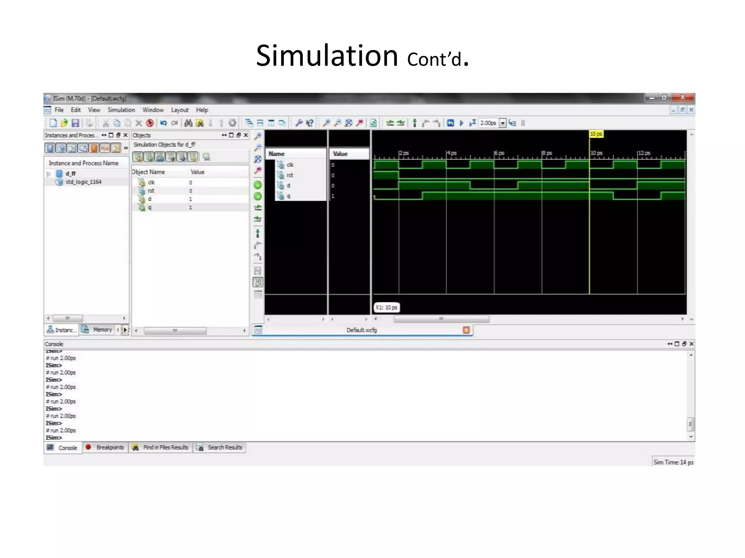Image resolution: width=745 pixels, height=558 pixels.
Task: Click the Zoom In magnifier in the toolbar
Action: [x=326, y=123]
